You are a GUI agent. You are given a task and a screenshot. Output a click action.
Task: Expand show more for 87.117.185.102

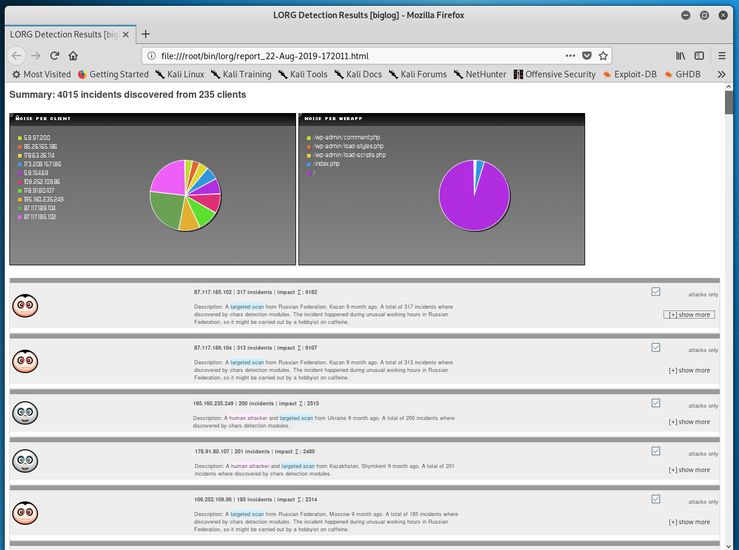(x=689, y=315)
